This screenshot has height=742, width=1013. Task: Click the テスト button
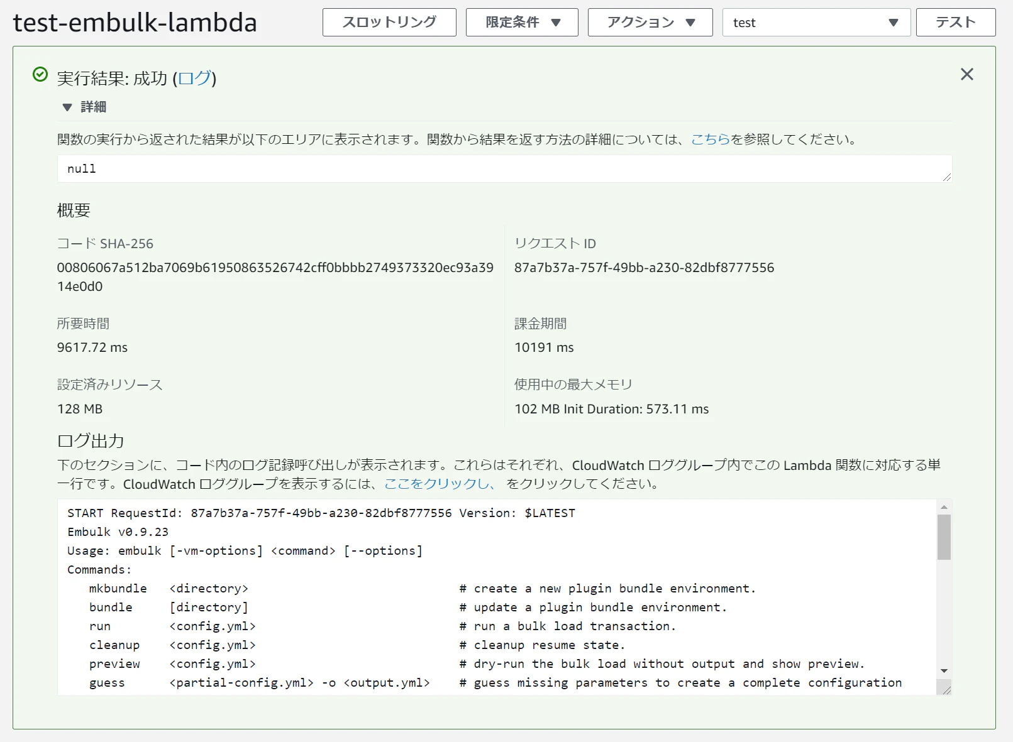(956, 23)
